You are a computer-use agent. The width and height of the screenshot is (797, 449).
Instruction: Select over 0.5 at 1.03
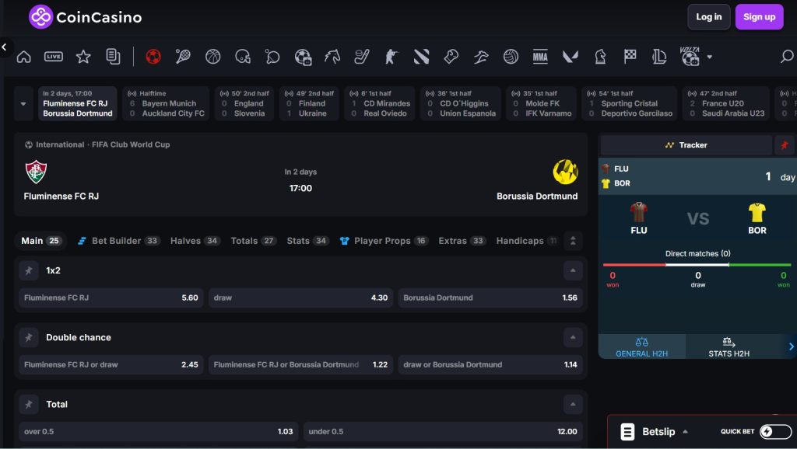[159, 432]
